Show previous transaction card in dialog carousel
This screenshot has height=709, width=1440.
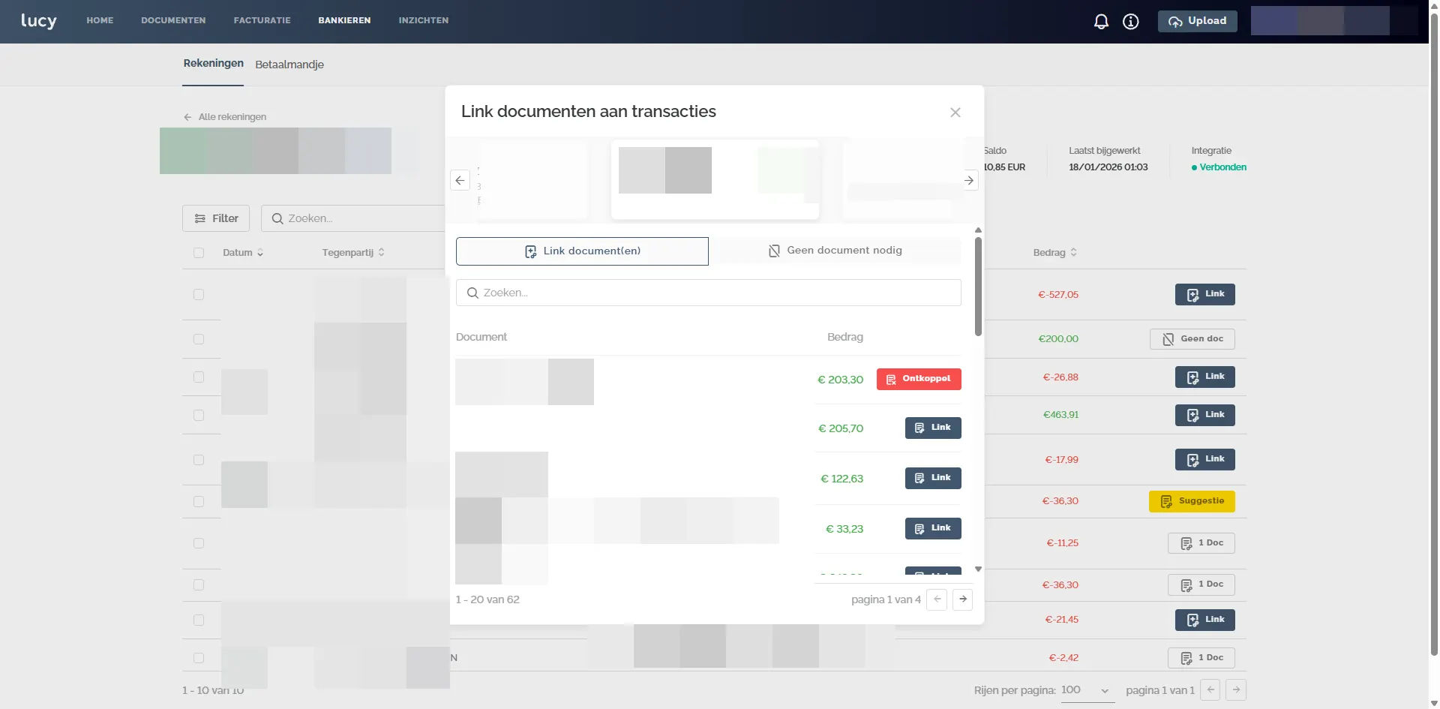[460, 181]
